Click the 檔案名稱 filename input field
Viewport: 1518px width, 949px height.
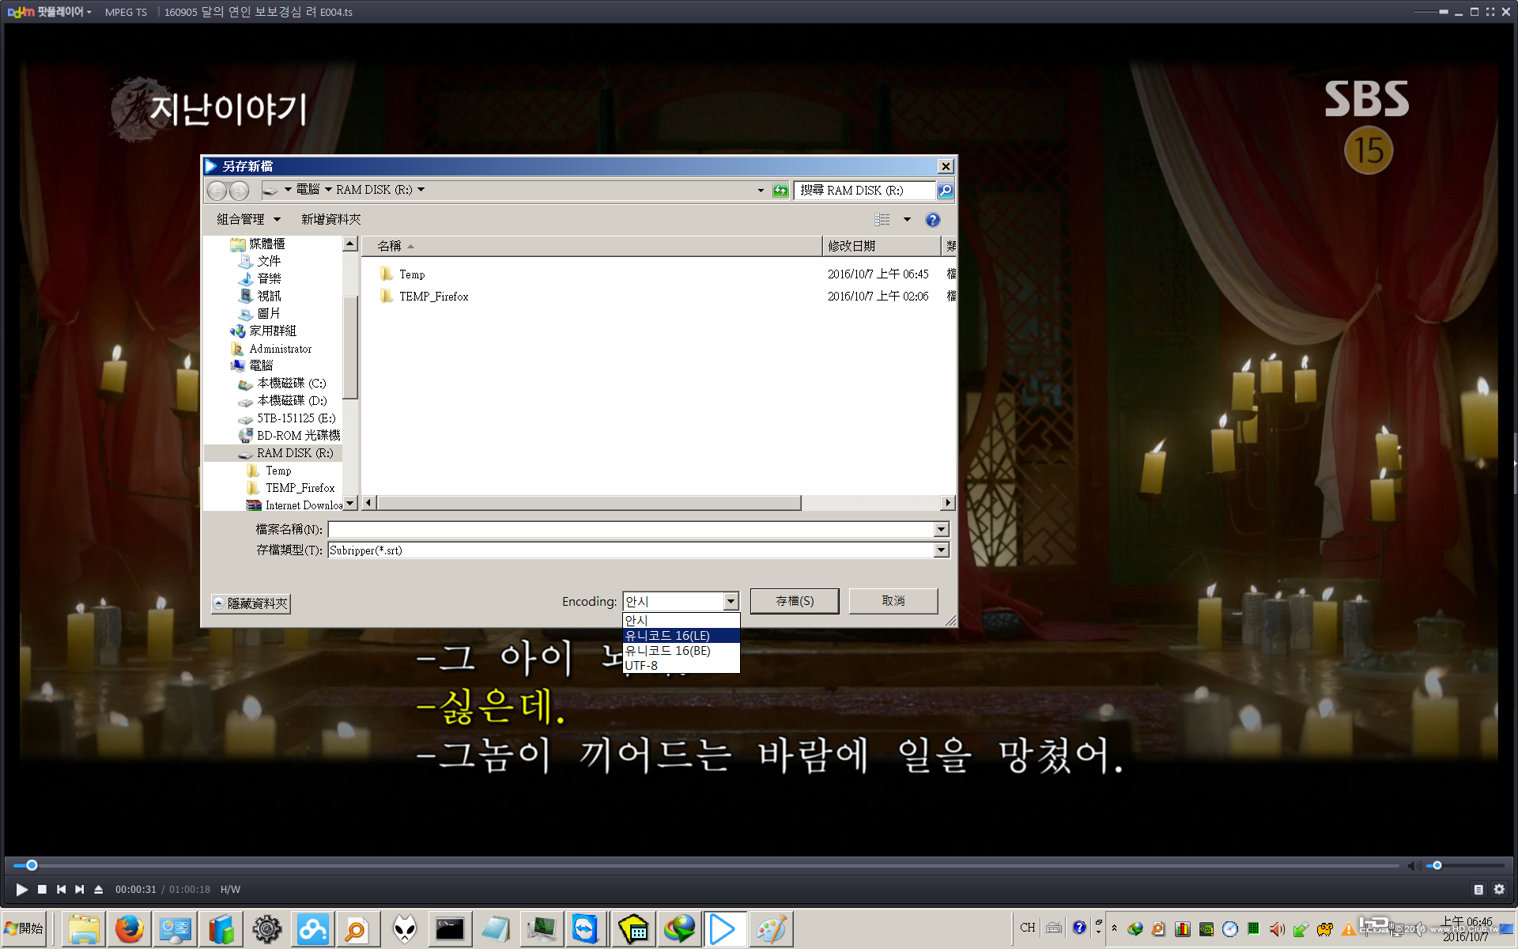pos(631,529)
